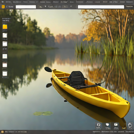
Task: Click the button at the right end of the toolbar
Action: [129, 7]
